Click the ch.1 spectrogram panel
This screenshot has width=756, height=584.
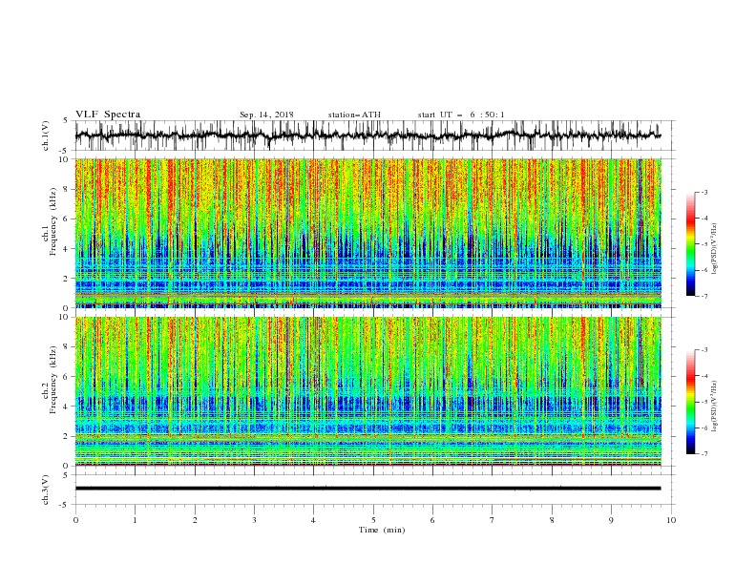(x=368, y=233)
